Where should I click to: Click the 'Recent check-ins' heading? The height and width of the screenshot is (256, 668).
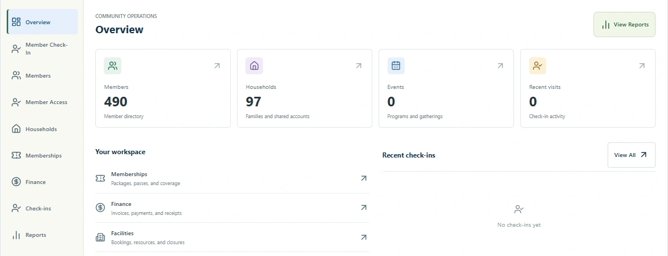click(408, 155)
